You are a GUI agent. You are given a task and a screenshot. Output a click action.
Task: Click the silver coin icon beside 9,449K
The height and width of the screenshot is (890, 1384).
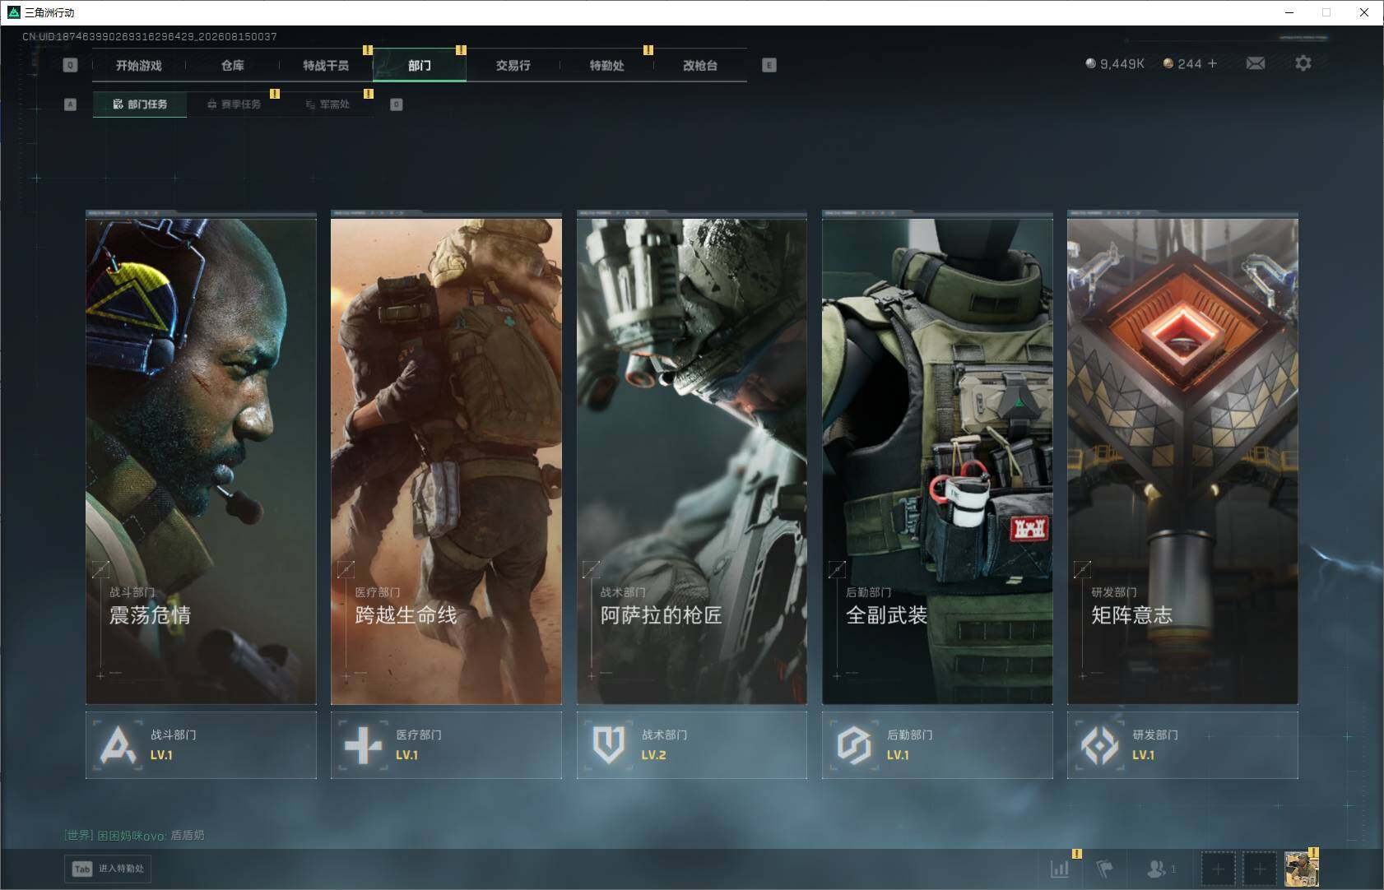[1090, 63]
